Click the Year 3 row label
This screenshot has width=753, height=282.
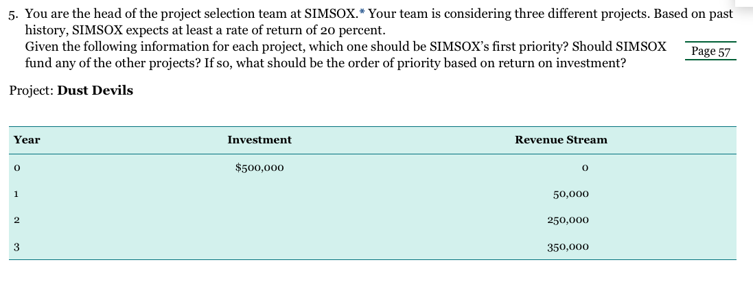pyautogui.click(x=16, y=248)
